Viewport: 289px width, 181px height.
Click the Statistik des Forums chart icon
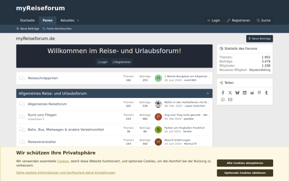click(222, 49)
